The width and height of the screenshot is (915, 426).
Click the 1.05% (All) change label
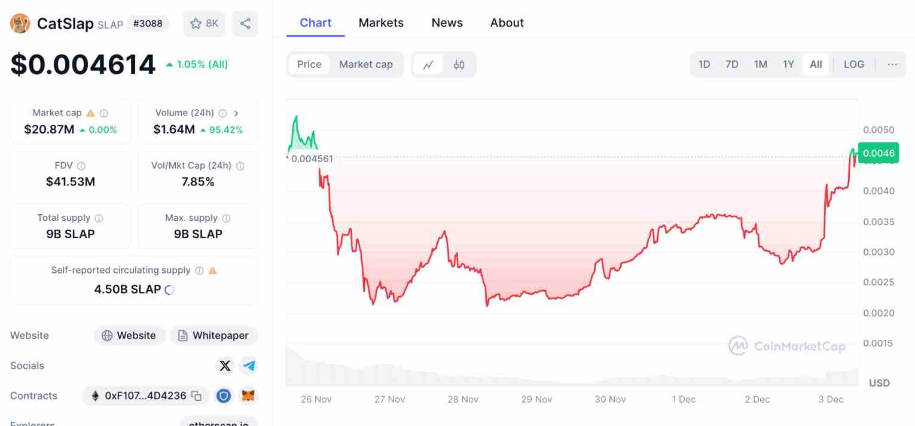202,65
